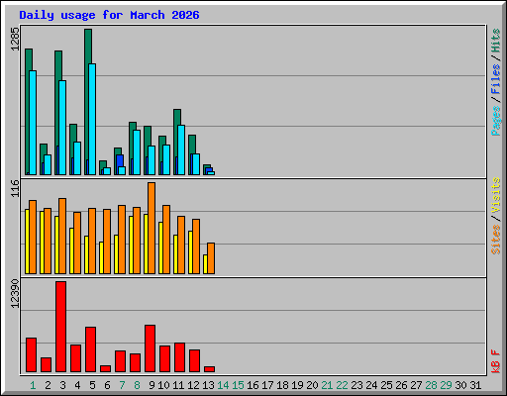Click the 12390 y-axis value
507x396 pixels.
coord(15,293)
